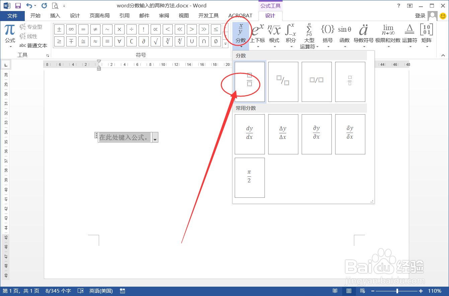Insert the empty set ∅ symbol
This screenshot has width=449, height=296.
(x=216, y=41)
